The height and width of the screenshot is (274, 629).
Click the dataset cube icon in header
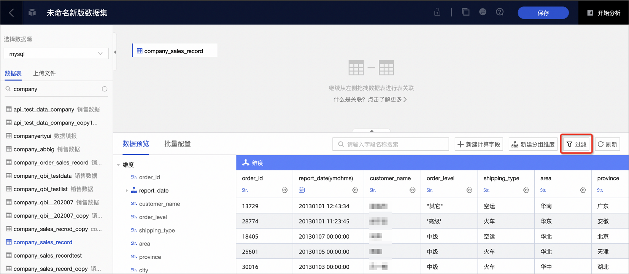(x=32, y=13)
